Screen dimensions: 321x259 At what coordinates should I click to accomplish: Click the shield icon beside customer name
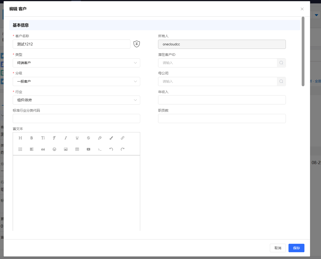click(136, 44)
